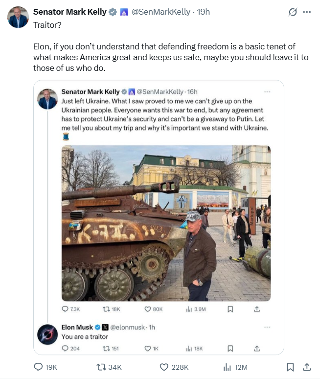View analytics showing 12M views
Viewport: 320px width, 379px height.
(228, 367)
